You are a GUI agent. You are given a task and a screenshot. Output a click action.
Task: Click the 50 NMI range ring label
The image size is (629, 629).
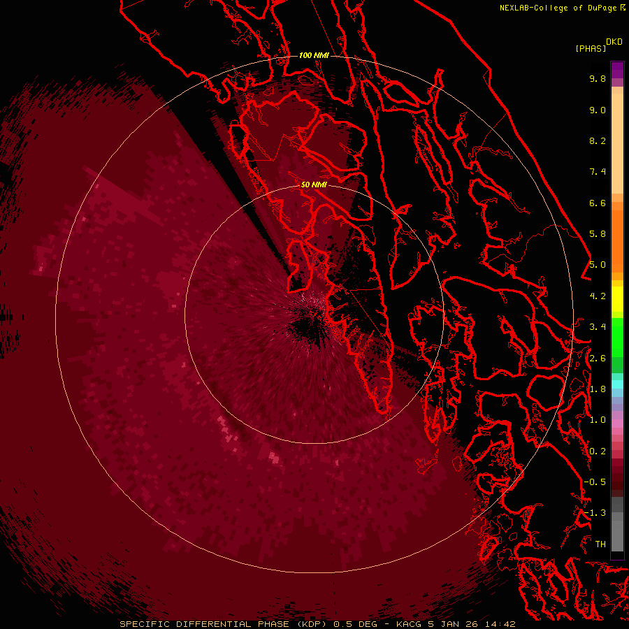314,185
